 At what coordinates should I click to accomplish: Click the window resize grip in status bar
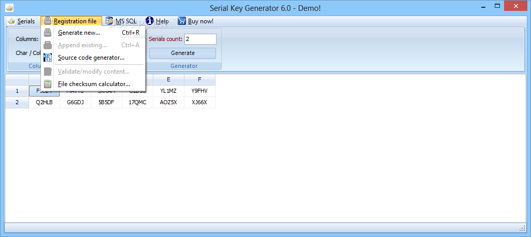coord(522,228)
